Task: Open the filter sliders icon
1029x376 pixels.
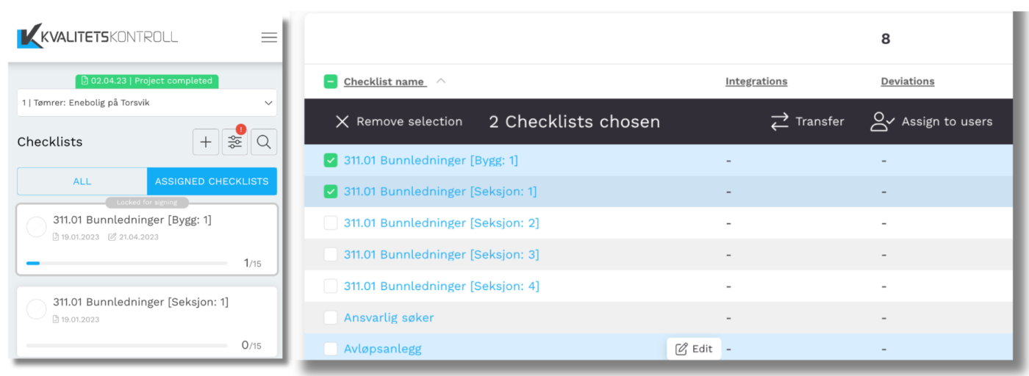Action: coord(234,142)
